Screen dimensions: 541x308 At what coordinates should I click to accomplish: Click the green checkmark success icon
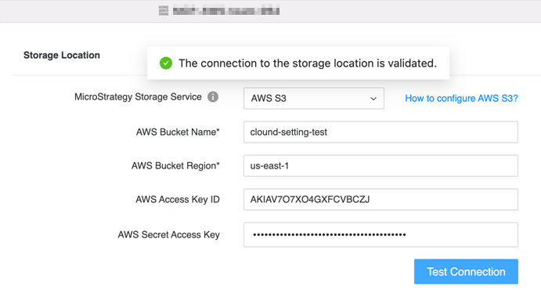166,63
